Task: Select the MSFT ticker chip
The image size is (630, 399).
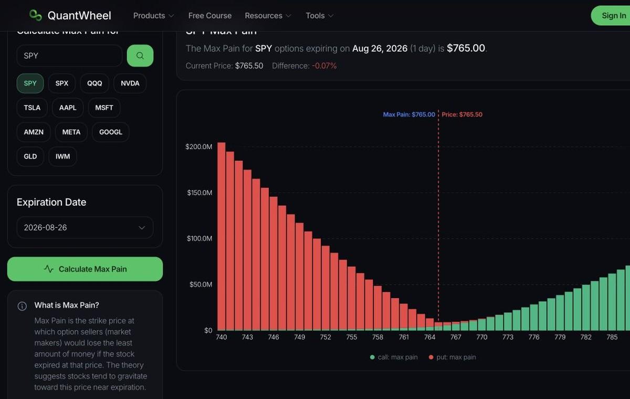Action: tap(104, 108)
